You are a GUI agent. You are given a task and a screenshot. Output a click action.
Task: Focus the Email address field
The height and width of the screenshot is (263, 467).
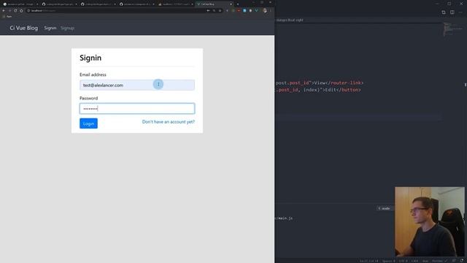(x=137, y=85)
